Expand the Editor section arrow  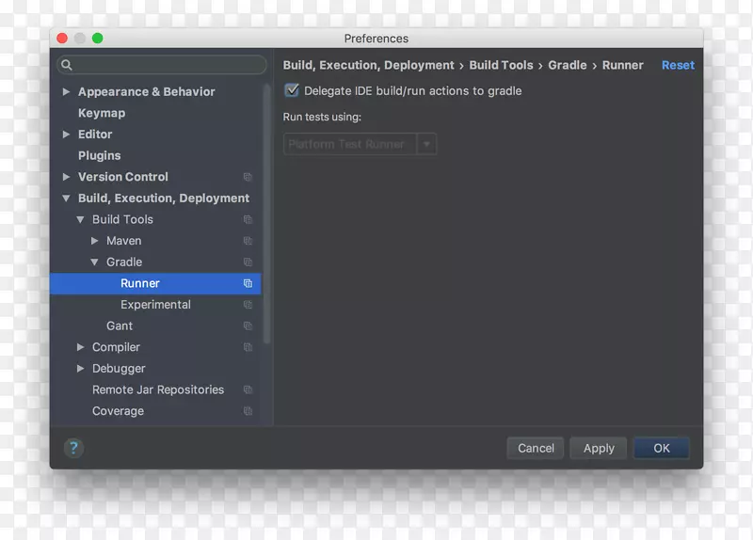66,135
